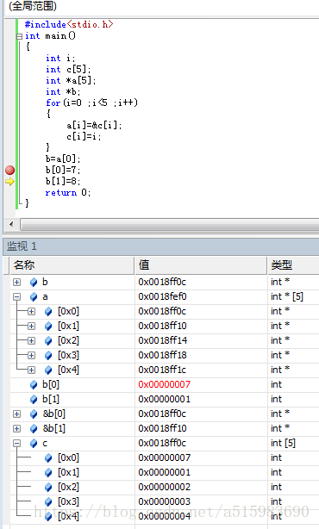Select value 0x00000003 in c's [0x3] row
Image resolution: width=319 pixels, height=529 pixels.
(x=165, y=501)
